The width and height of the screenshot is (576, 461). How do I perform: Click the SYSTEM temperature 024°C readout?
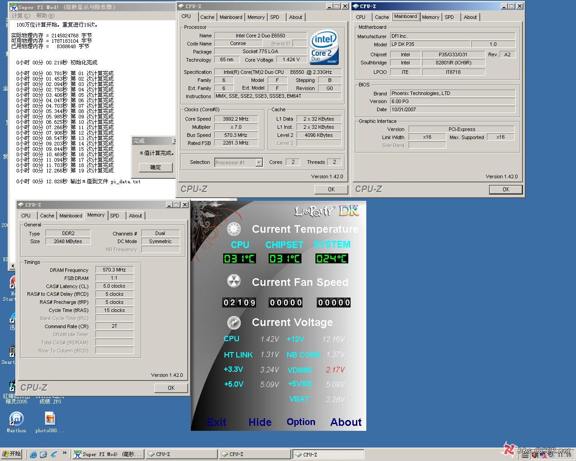tap(332, 258)
